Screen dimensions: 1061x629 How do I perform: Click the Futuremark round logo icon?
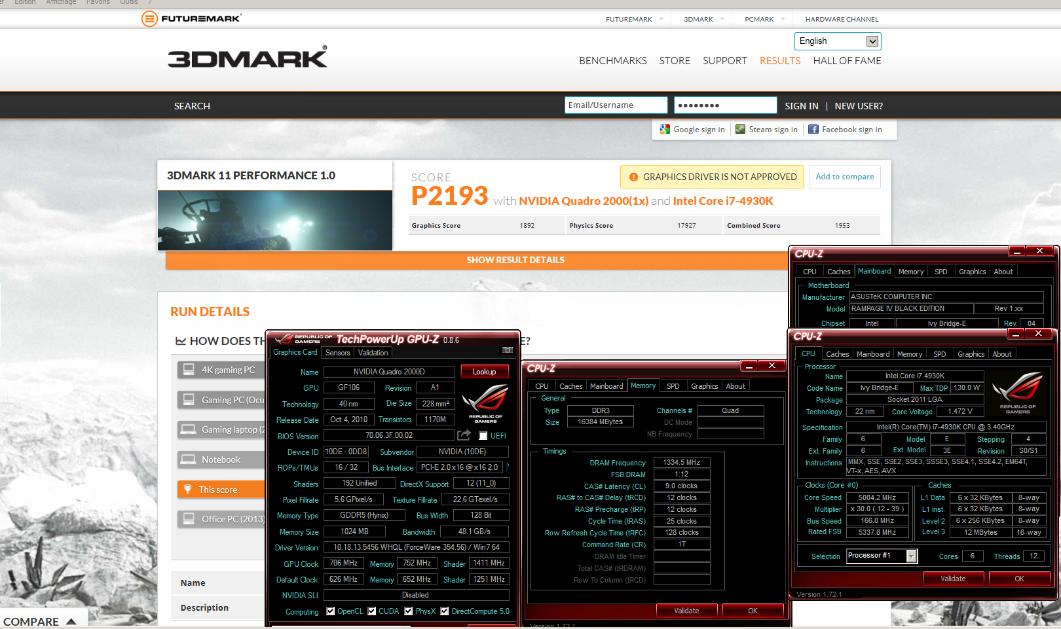(149, 18)
